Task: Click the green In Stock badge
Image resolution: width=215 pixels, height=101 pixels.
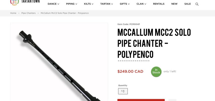Action: click(156, 72)
